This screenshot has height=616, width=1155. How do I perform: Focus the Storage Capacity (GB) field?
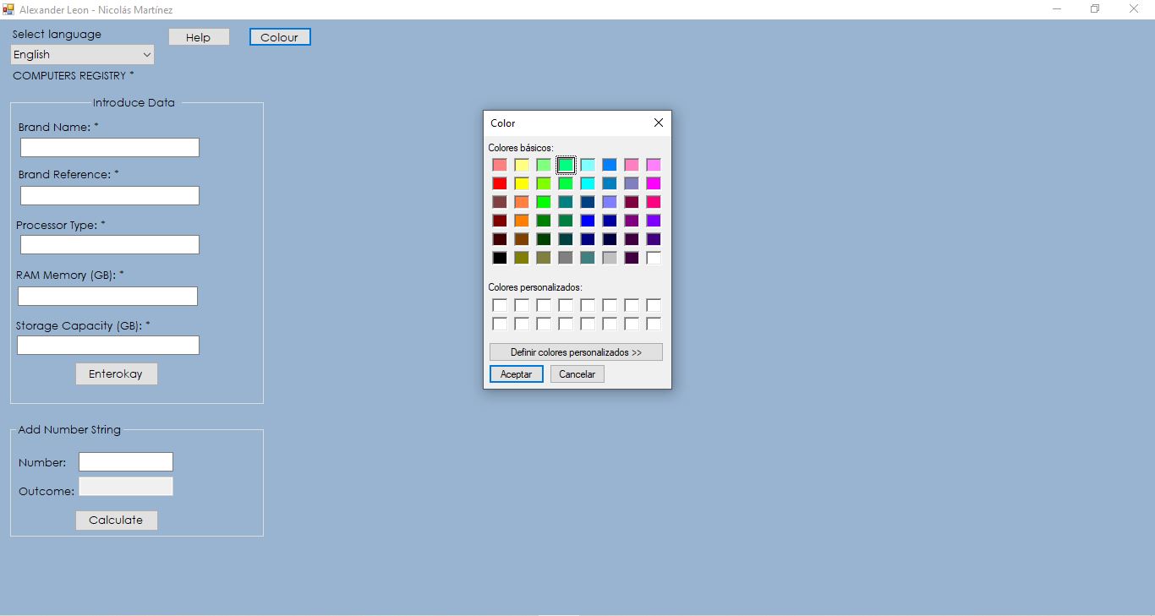108,345
